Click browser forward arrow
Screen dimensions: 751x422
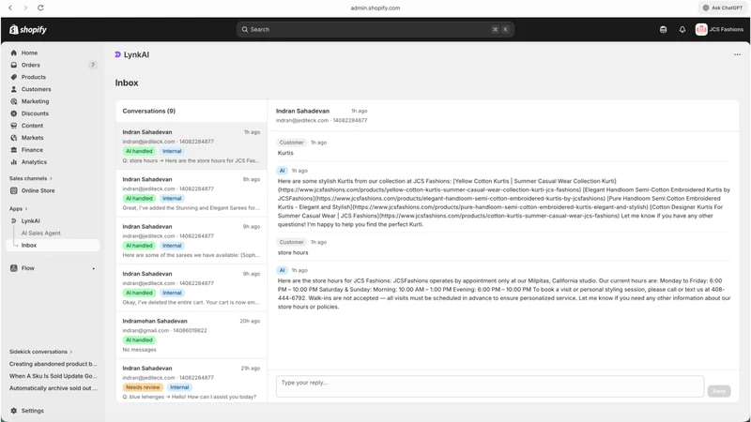click(x=25, y=8)
